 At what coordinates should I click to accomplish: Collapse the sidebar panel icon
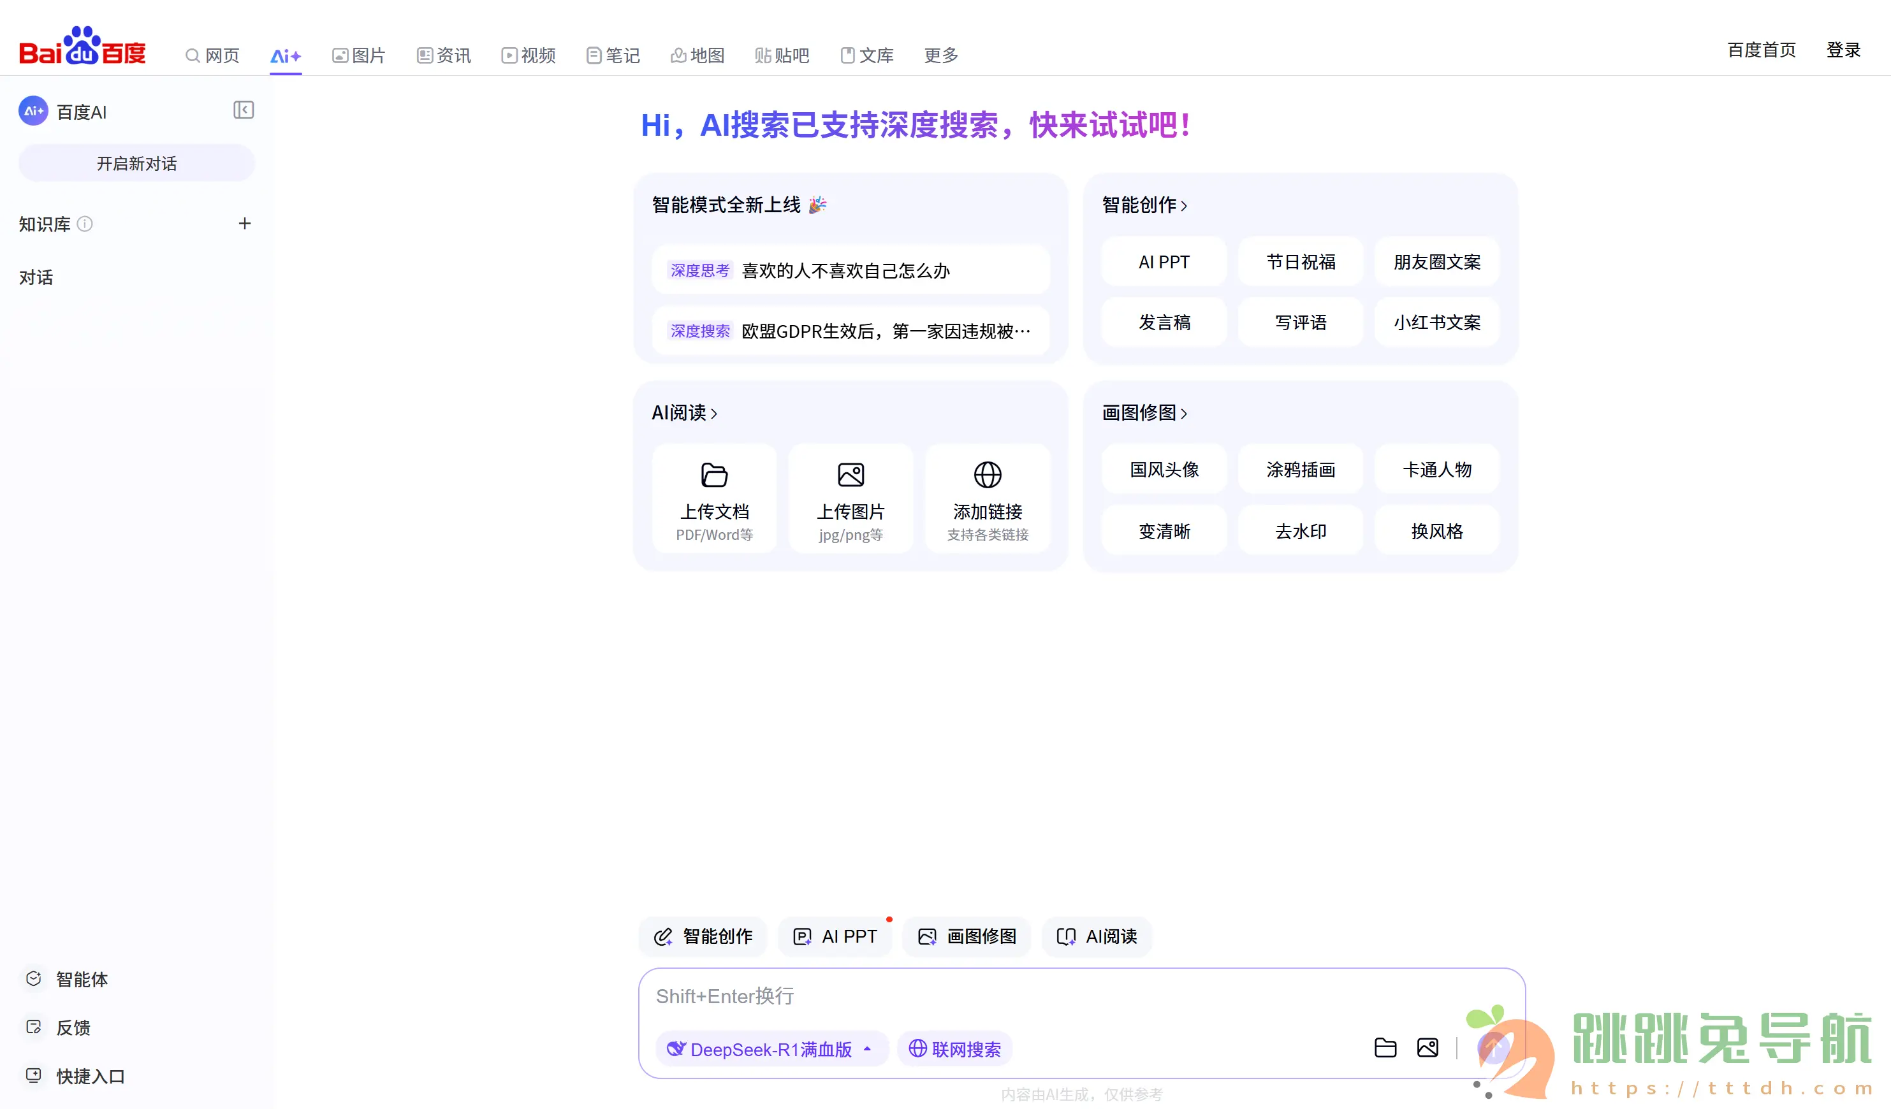[x=243, y=110]
